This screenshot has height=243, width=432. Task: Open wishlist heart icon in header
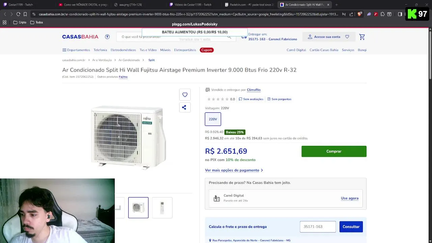pyautogui.click(x=347, y=37)
